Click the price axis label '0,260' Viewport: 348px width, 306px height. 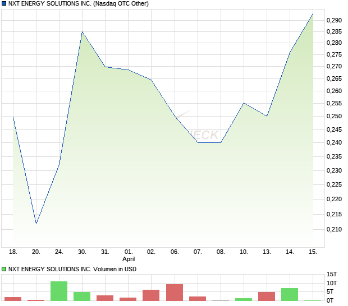[334, 91]
